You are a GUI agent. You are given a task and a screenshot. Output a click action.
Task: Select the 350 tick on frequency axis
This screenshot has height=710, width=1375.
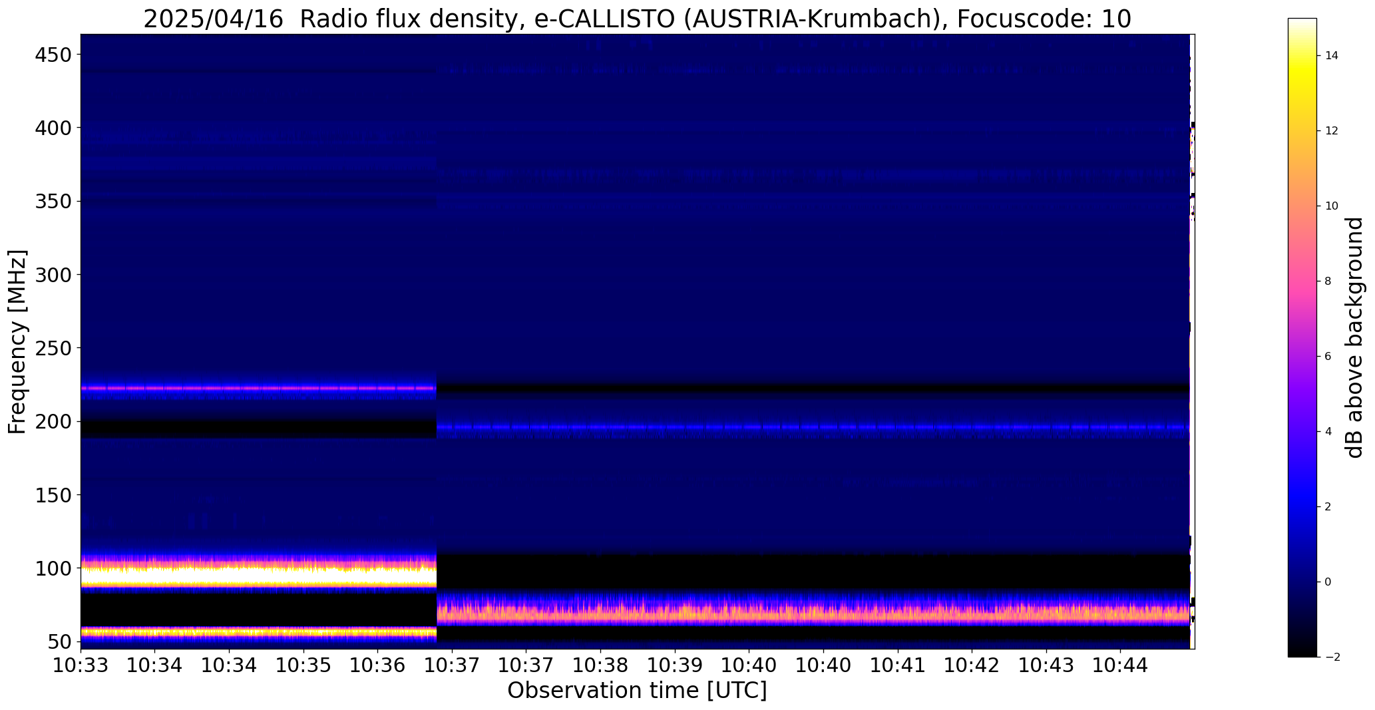point(53,201)
